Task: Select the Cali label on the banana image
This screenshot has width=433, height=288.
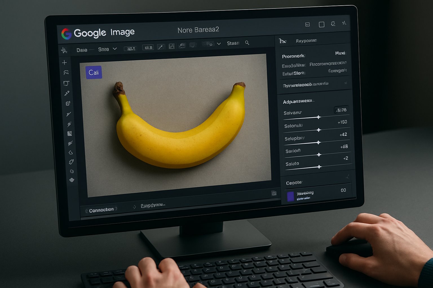Action: point(94,72)
